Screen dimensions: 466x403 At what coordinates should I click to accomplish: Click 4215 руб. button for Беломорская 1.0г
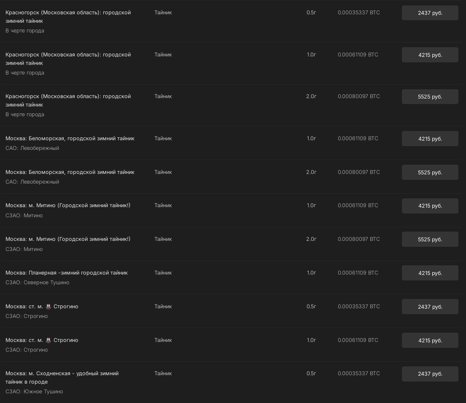pyautogui.click(x=430, y=139)
